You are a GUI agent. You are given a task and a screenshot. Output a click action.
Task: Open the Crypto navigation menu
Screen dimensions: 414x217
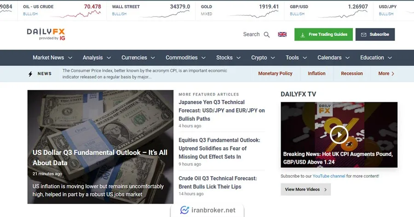(263, 58)
